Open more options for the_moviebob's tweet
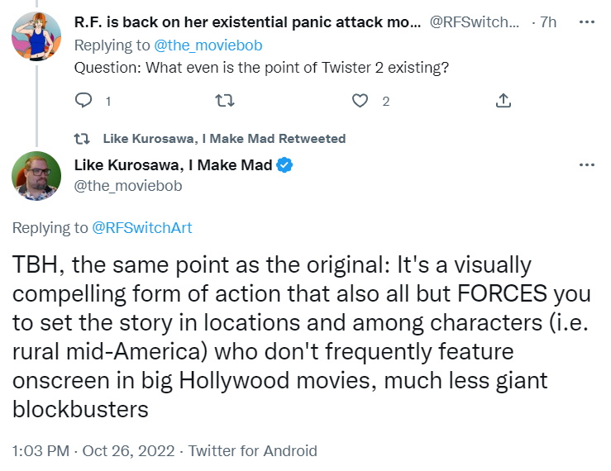Image resolution: width=611 pixels, height=471 pixels. pyautogui.click(x=587, y=164)
